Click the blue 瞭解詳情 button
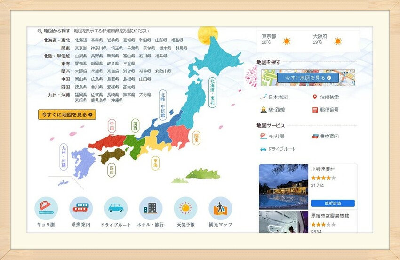This screenshot has height=260, width=400. pos(333,203)
